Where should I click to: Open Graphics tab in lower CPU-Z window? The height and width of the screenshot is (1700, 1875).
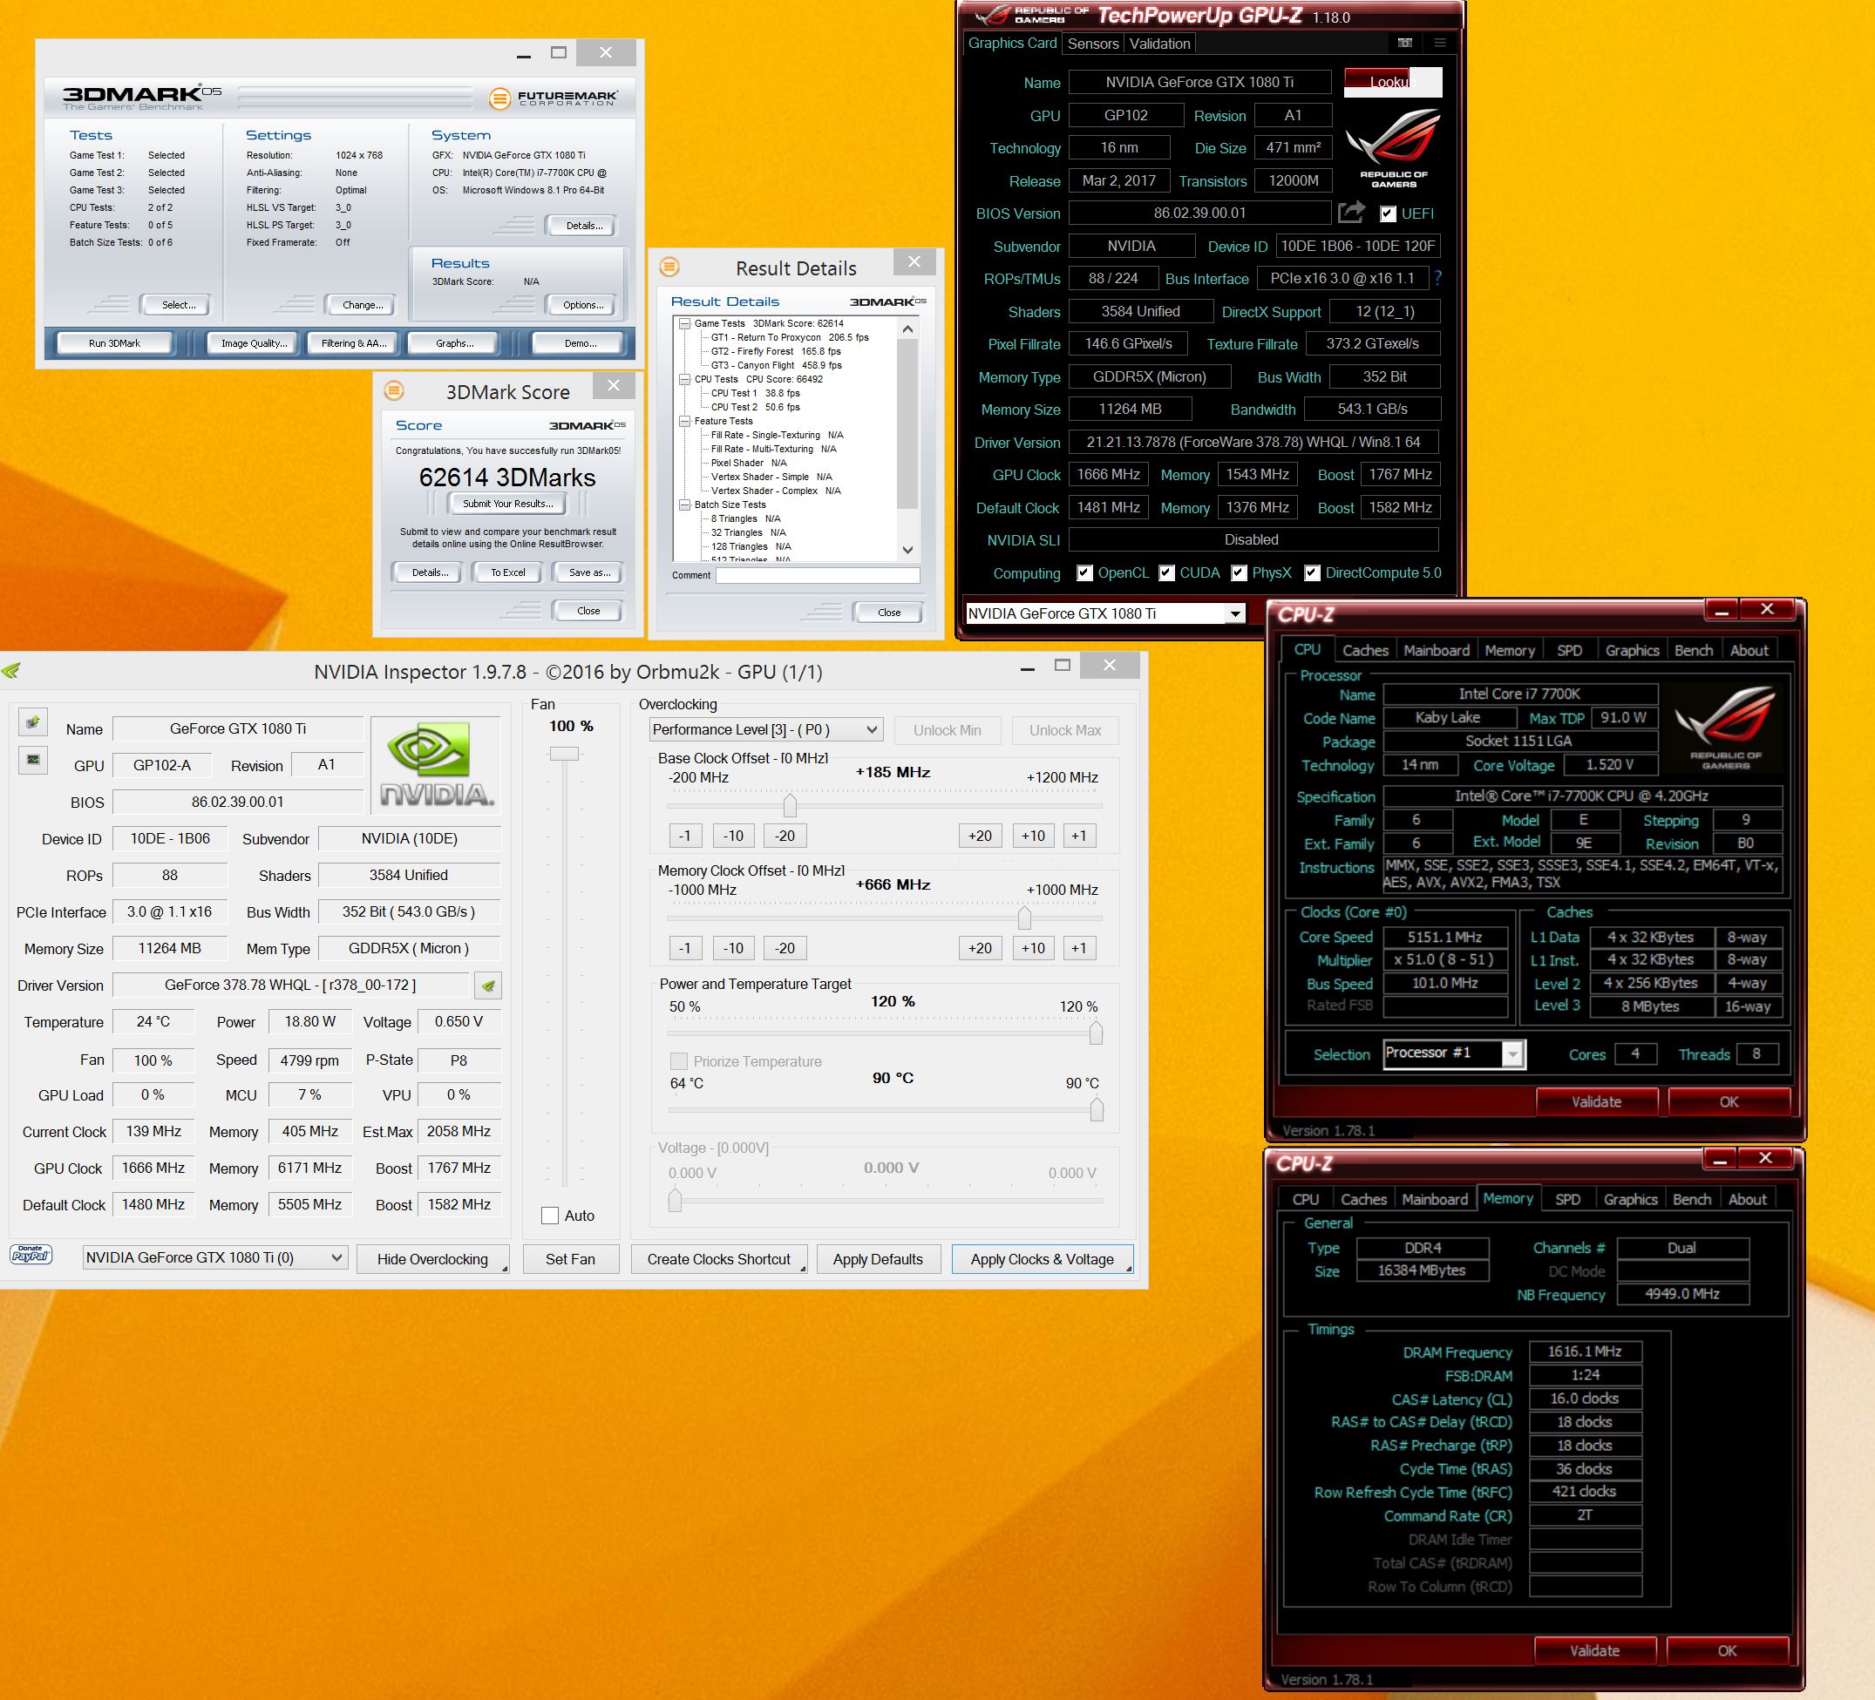[x=1629, y=1199]
